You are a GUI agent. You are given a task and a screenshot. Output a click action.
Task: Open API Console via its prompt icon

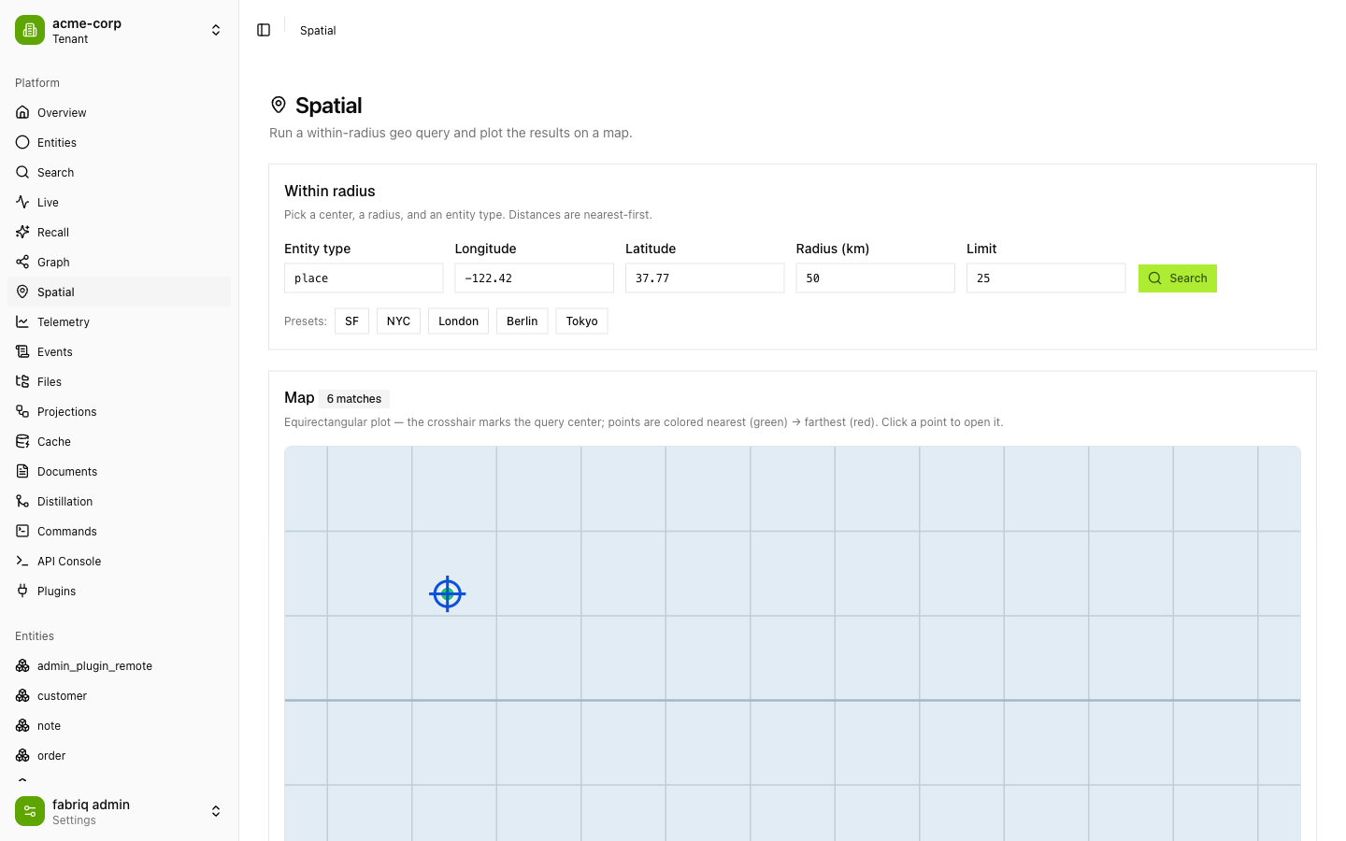pos(22,561)
